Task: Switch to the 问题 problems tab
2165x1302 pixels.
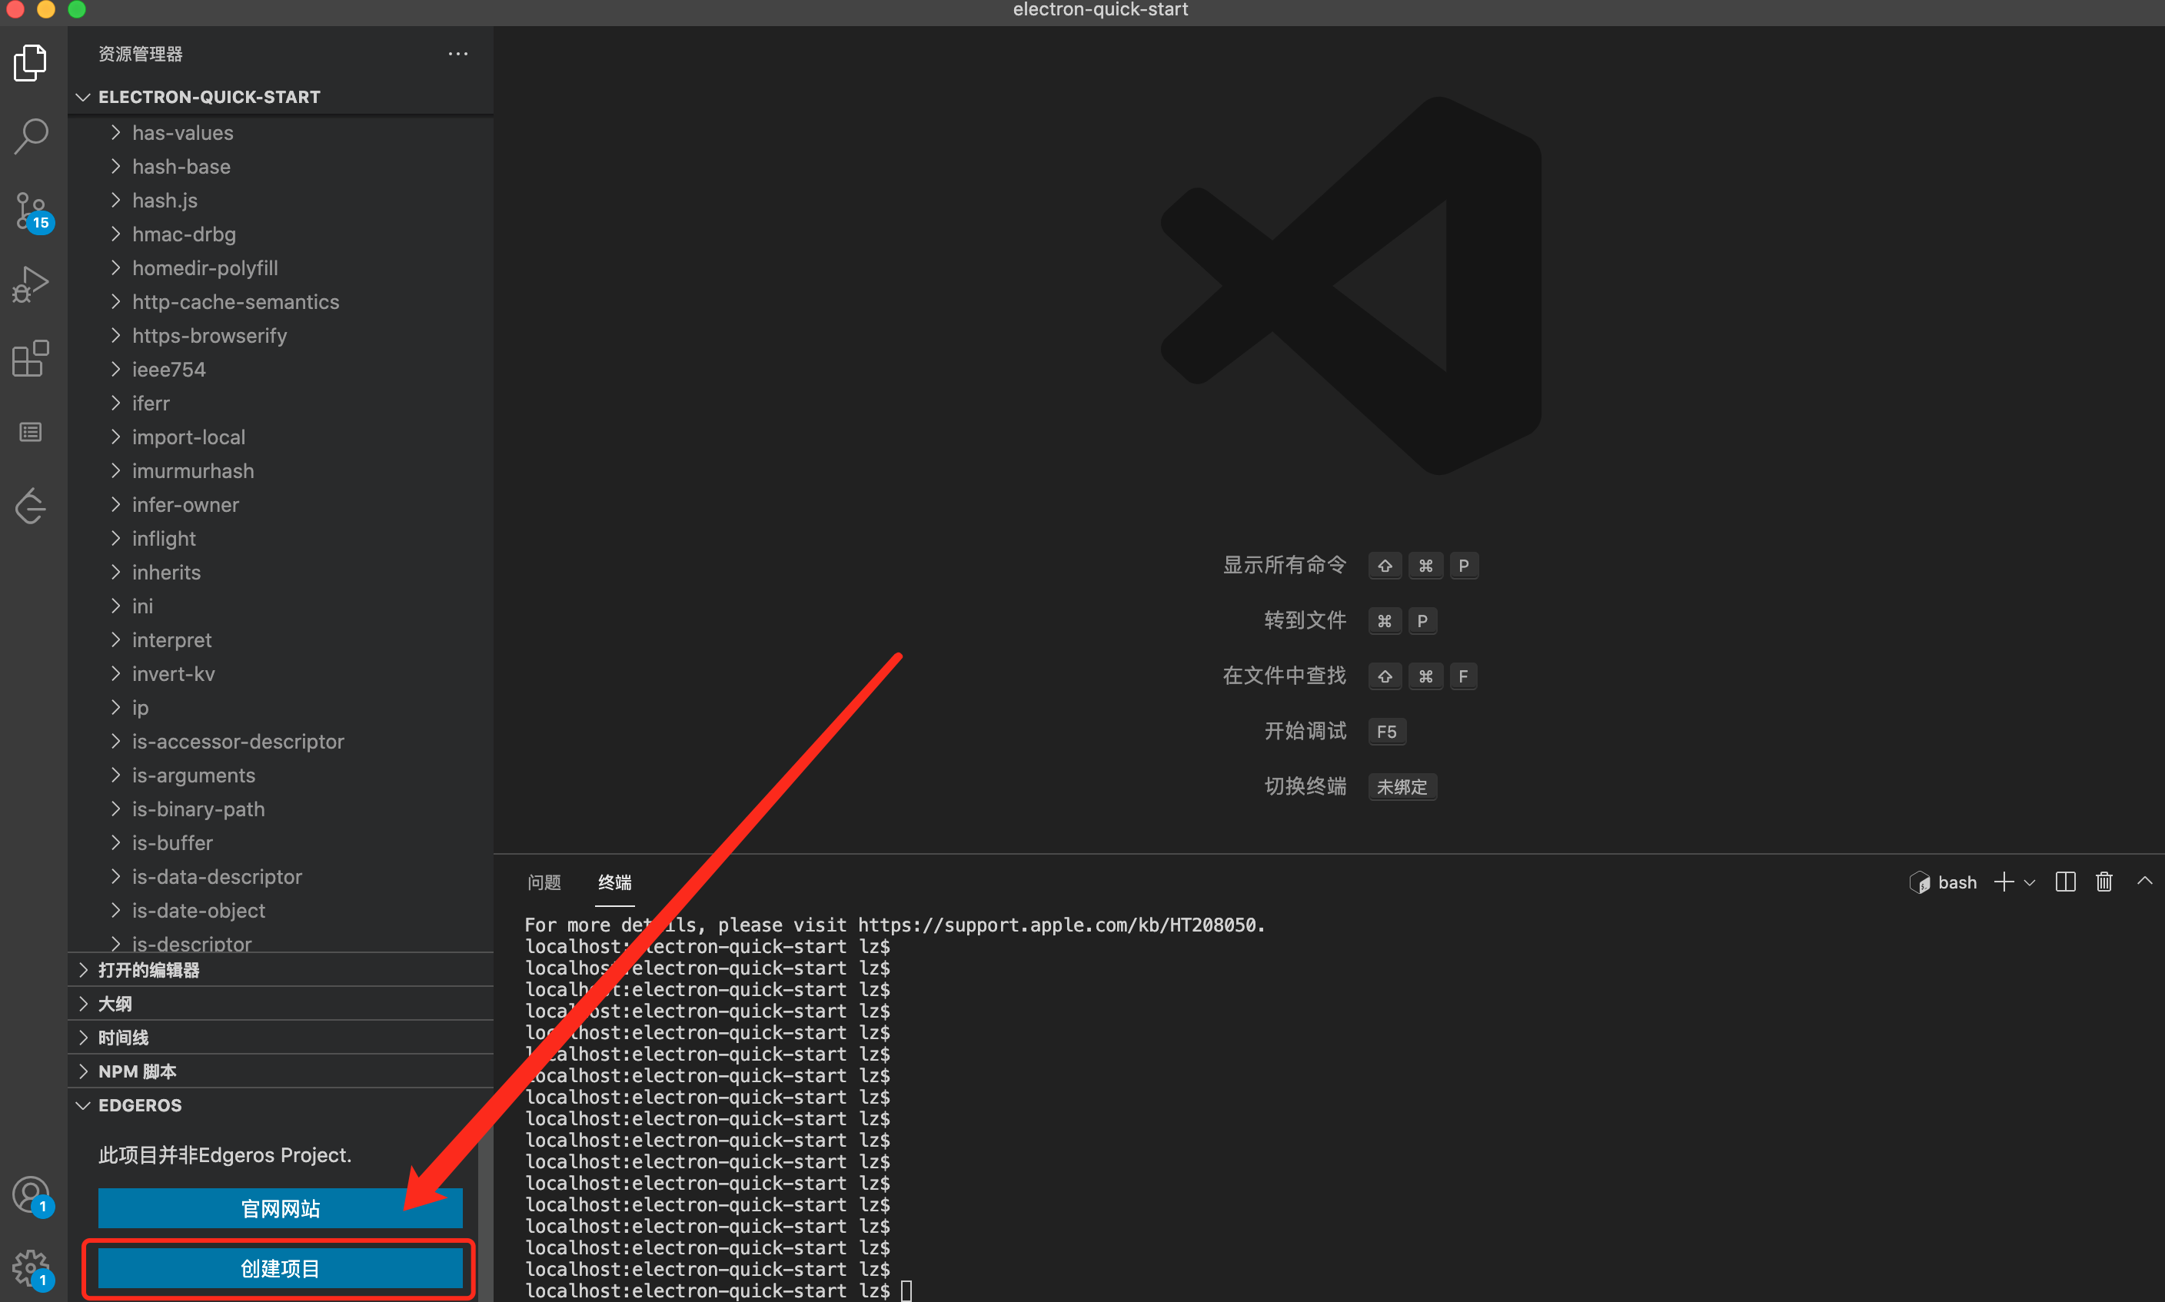Action: pyautogui.click(x=544, y=882)
